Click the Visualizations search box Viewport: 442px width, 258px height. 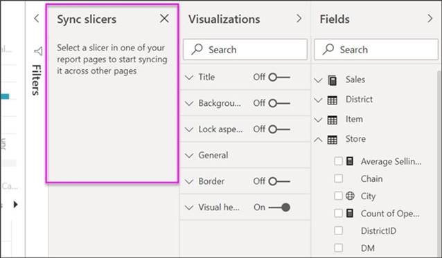pyautogui.click(x=245, y=50)
